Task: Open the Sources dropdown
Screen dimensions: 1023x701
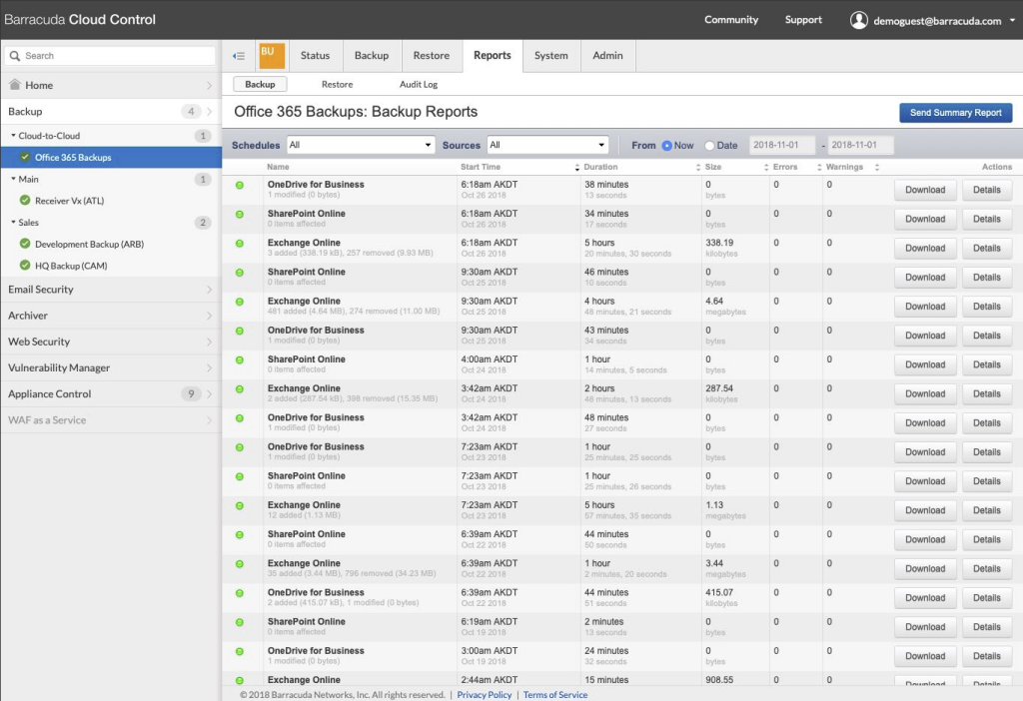Action: [x=547, y=145]
